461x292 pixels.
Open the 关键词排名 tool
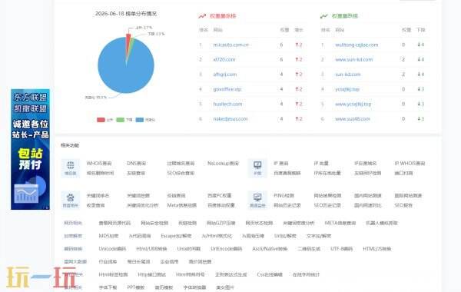pyautogui.click(x=98, y=195)
